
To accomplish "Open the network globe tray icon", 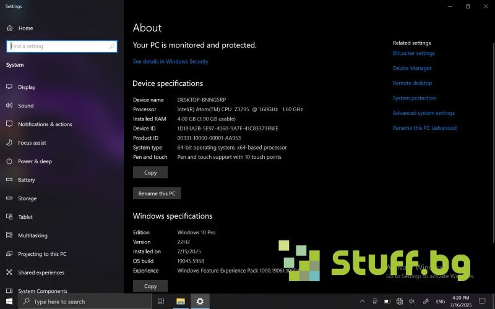I will tap(400, 302).
